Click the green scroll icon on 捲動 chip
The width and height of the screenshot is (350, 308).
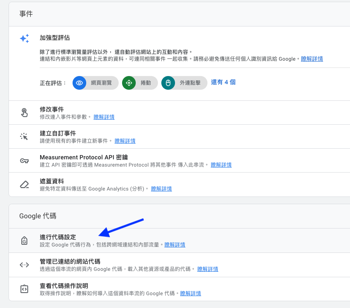(x=129, y=83)
